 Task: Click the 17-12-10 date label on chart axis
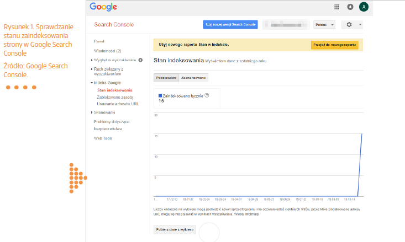coord(172,200)
